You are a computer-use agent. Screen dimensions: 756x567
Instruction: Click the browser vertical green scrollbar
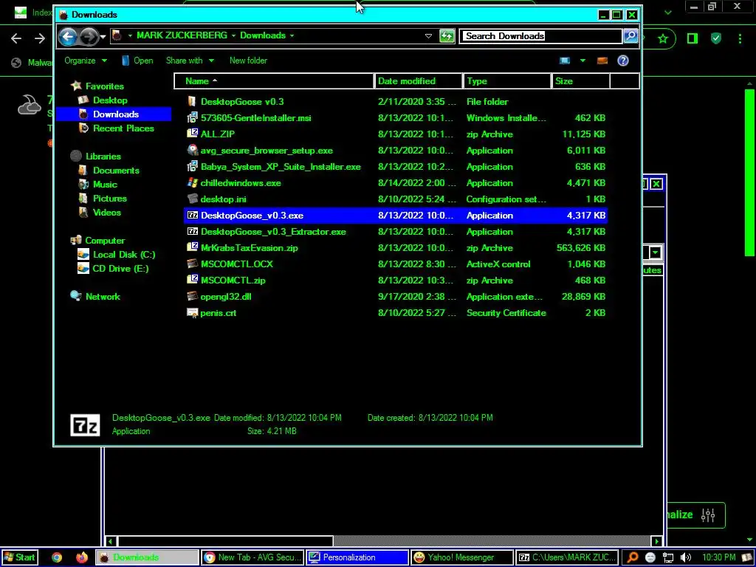(749, 173)
